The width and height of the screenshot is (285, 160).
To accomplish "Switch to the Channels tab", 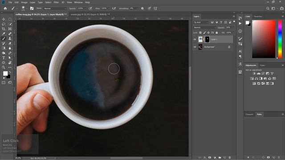I will pyautogui.click(x=249, y=114).
